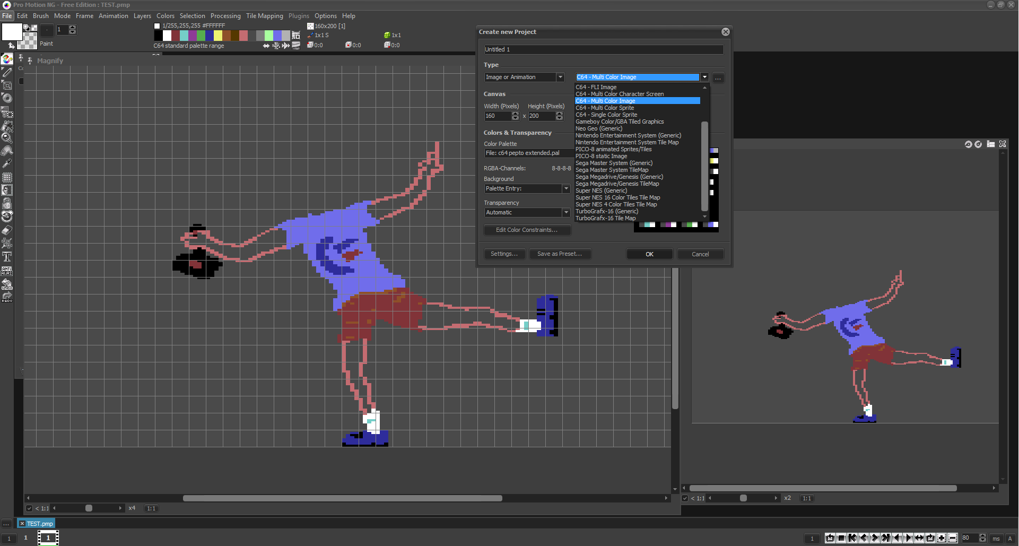Collapse the C64 Multi Color Image combo box
The width and height of the screenshot is (1019, 546).
click(x=704, y=77)
